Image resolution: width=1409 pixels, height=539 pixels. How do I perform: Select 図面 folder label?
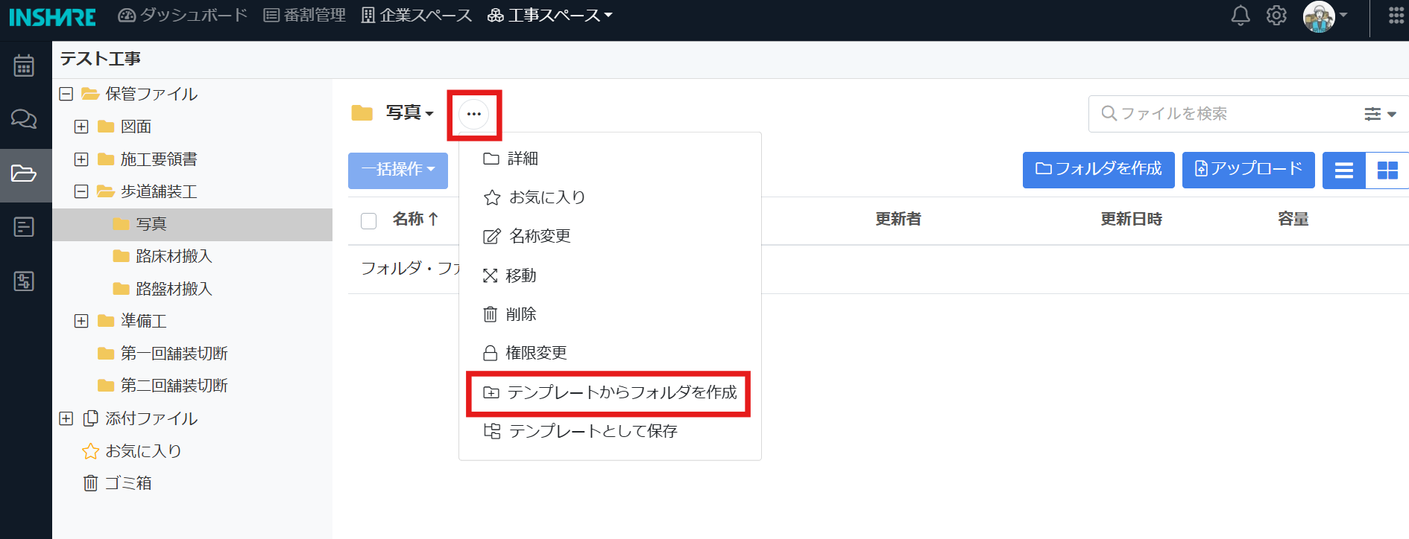pyautogui.click(x=136, y=127)
